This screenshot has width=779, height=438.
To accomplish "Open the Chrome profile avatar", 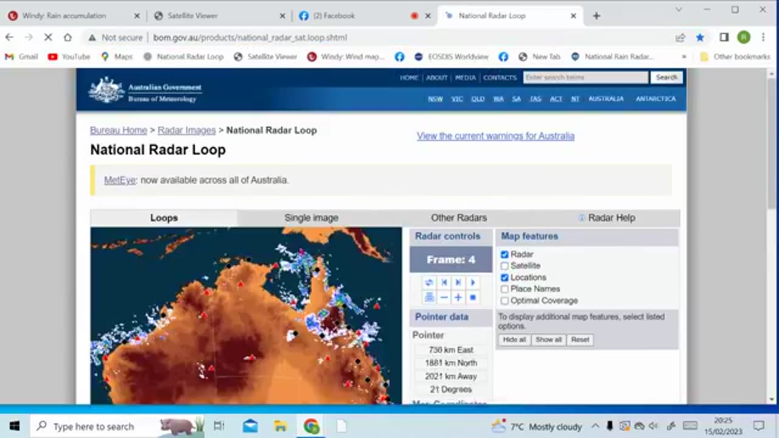I will click(744, 37).
